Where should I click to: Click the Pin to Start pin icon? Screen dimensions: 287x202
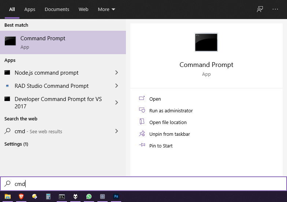[142, 145]
